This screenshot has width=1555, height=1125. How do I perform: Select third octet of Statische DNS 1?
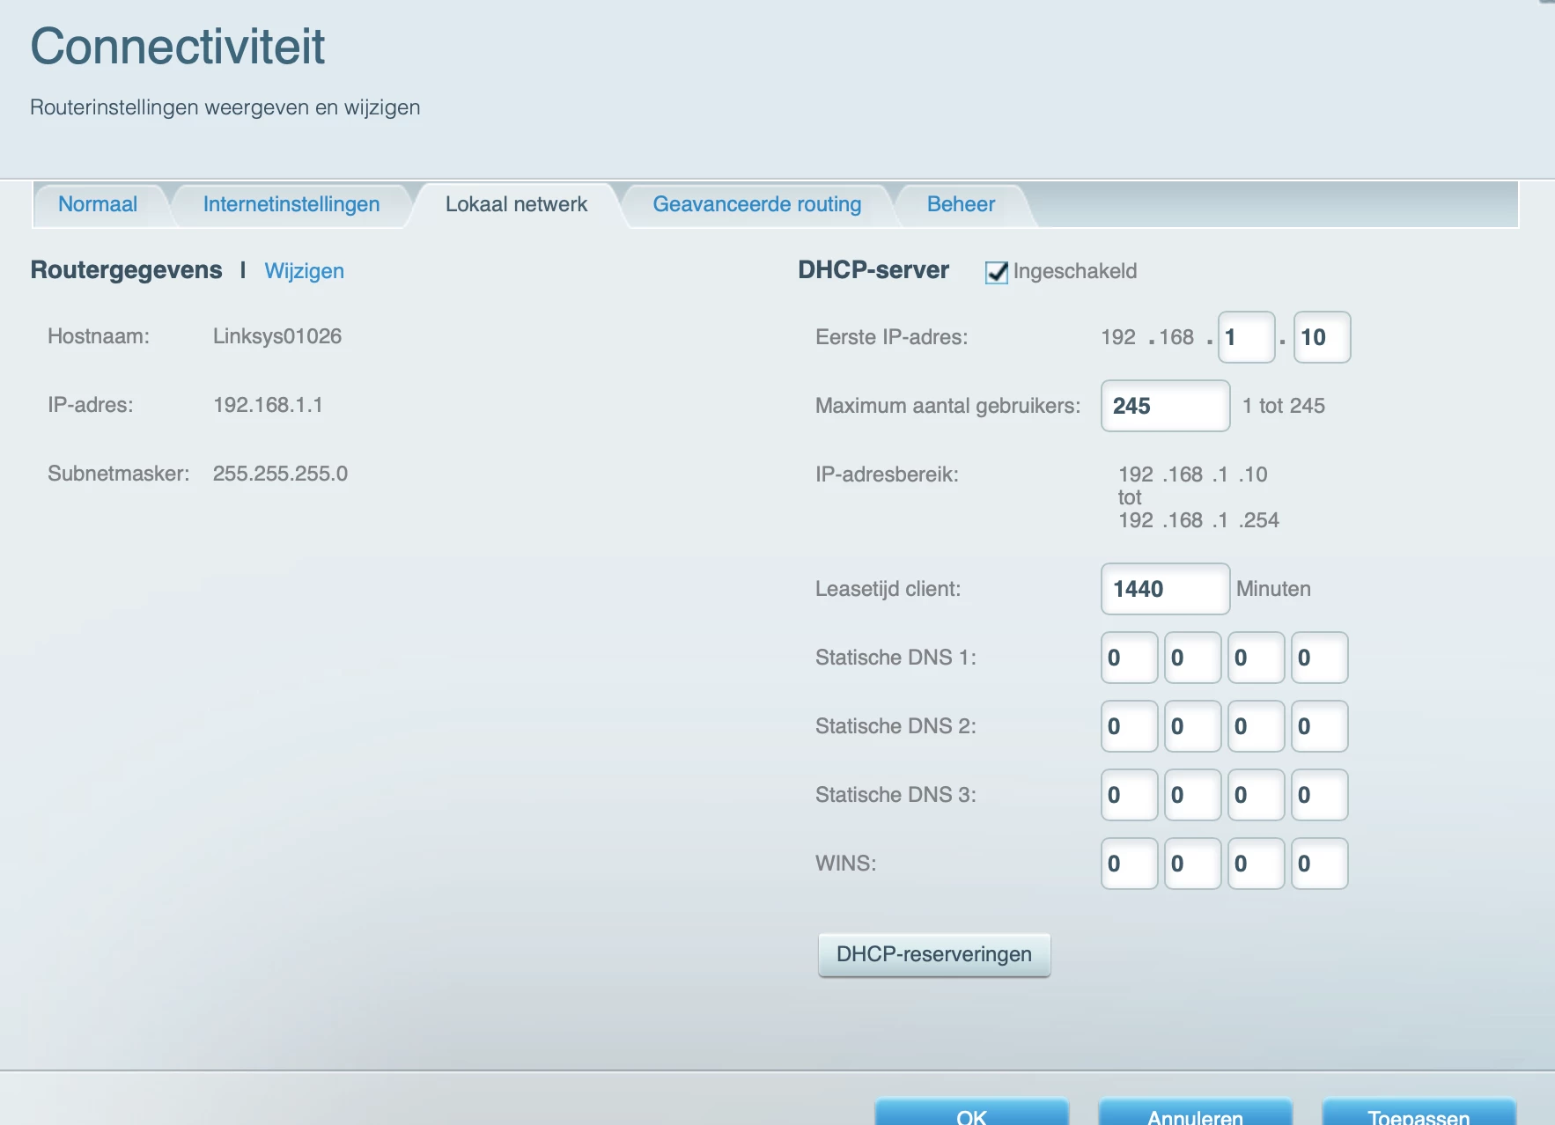pos(1256,658)
